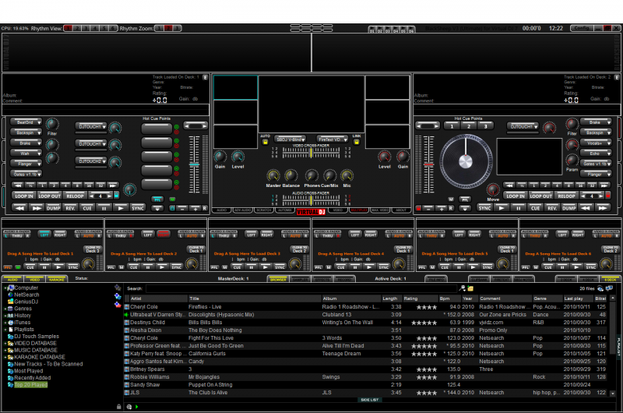This screenshot has height=413, width=623.
Task: Click the right deck turntable jog wheel
Action: [465, 161]
